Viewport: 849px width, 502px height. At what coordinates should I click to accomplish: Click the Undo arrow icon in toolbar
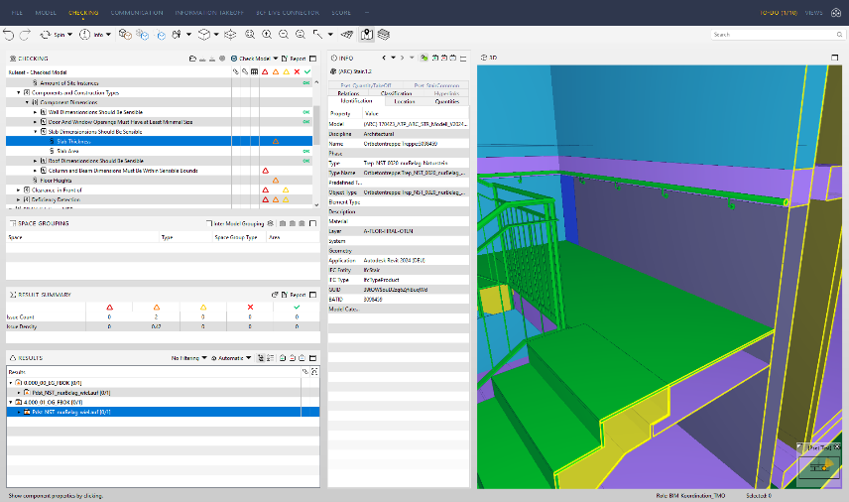(x=9, y=34)
